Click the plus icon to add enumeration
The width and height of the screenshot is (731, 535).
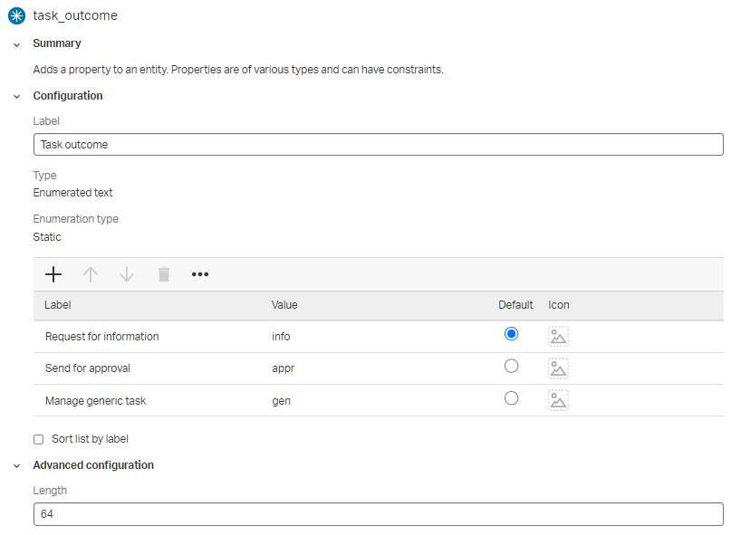click(53, 274)
